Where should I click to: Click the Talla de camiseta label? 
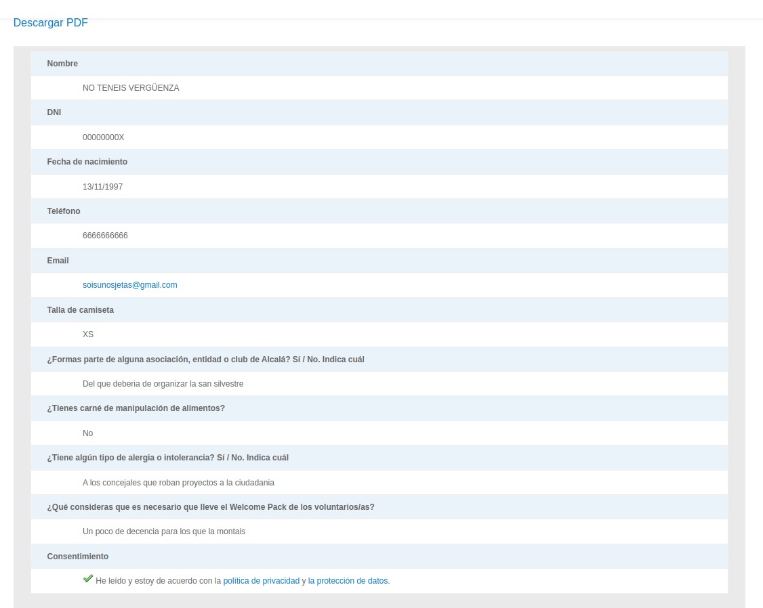(80, 310)
